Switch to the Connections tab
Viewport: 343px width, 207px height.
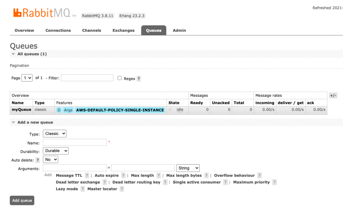(58, 30)
